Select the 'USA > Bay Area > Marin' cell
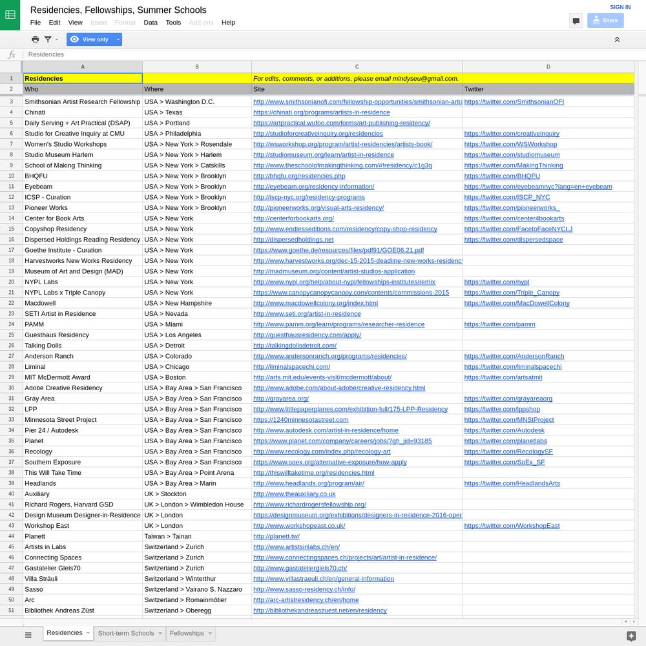Image resolution: width=646 pixels, height=646 pixels. click(x=197, y=484)
